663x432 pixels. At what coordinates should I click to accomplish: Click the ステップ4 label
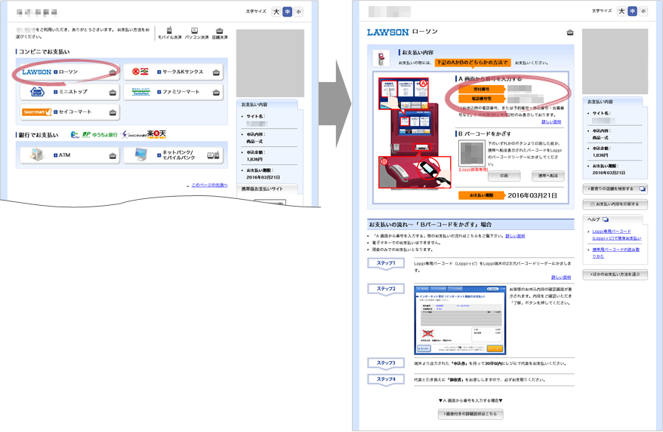(x=386, y=380)
